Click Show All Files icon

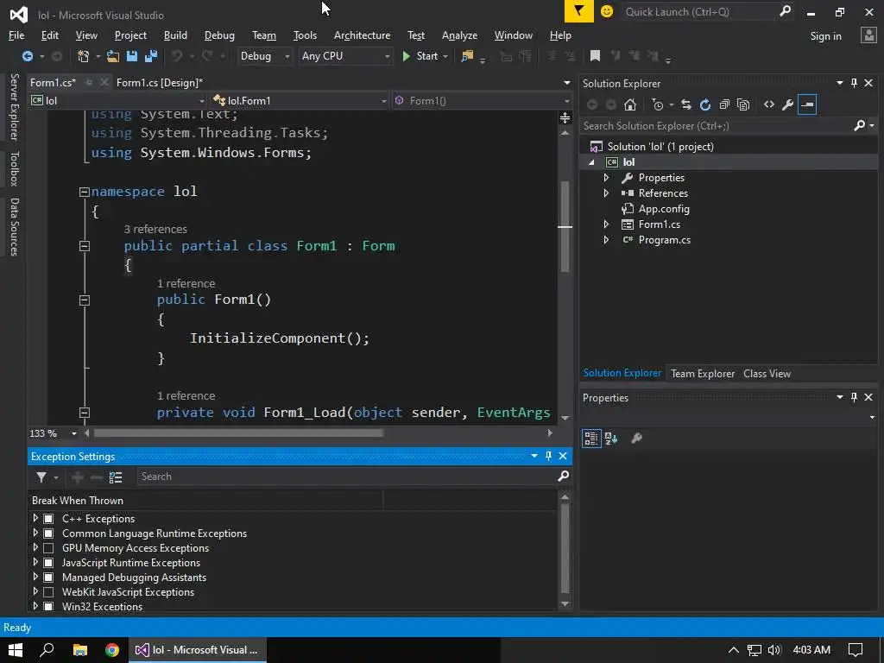click(743, 104)
